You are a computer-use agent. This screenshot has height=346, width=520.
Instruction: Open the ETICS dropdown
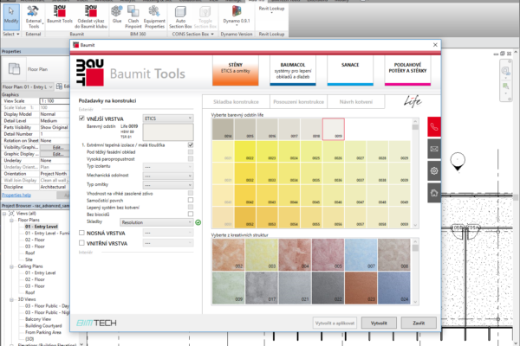point(168,119)
